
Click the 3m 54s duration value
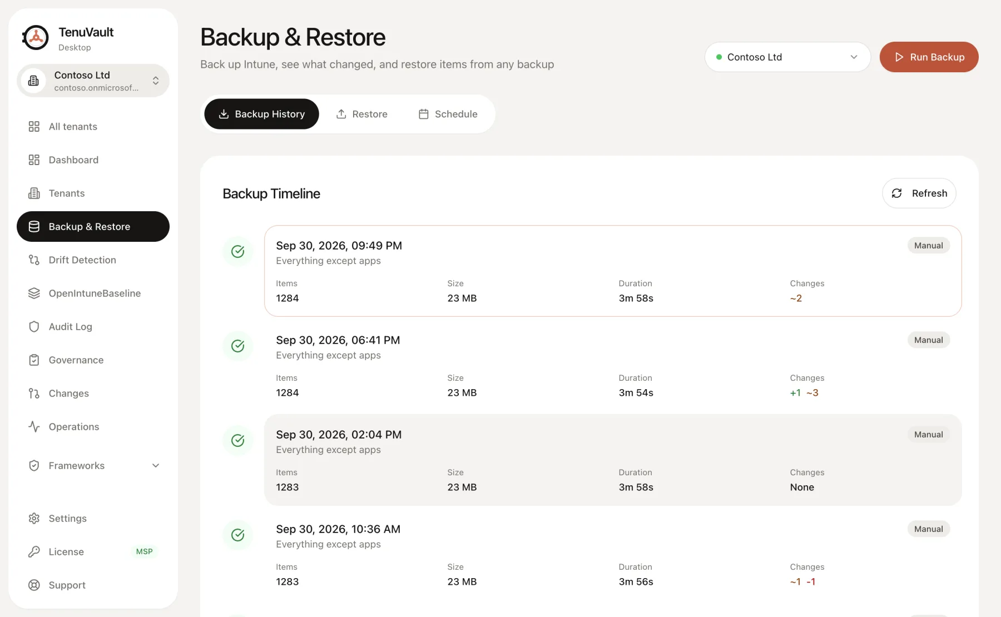tap(636, 393)
